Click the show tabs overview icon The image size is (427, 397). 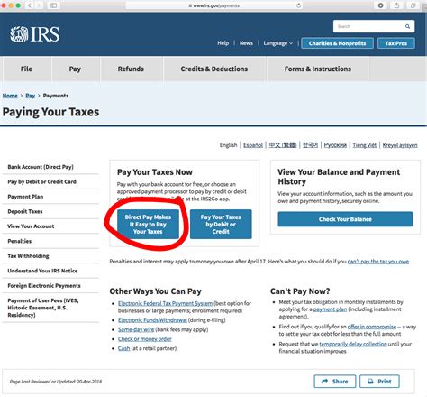[x=413, y=5]
